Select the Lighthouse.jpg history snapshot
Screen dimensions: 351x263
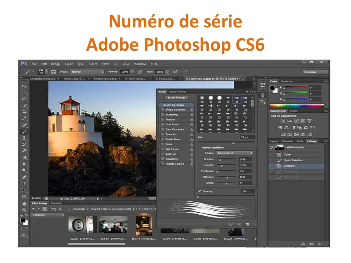296,147
